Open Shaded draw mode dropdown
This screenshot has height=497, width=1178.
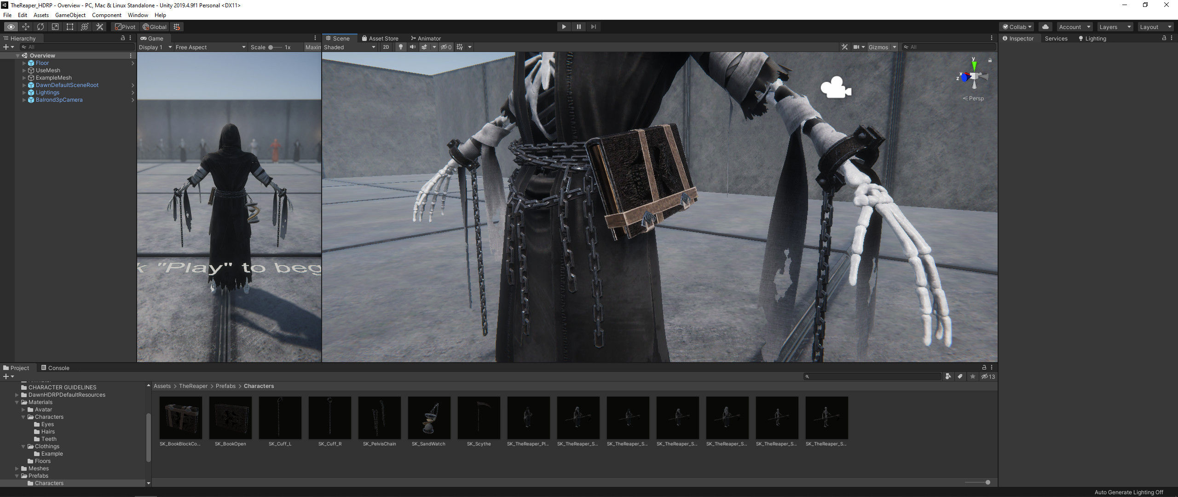[350, 47]
